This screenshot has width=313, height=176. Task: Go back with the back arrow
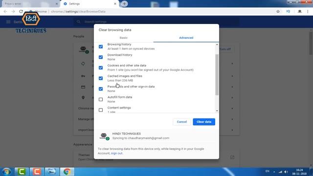tap(5, 12)
